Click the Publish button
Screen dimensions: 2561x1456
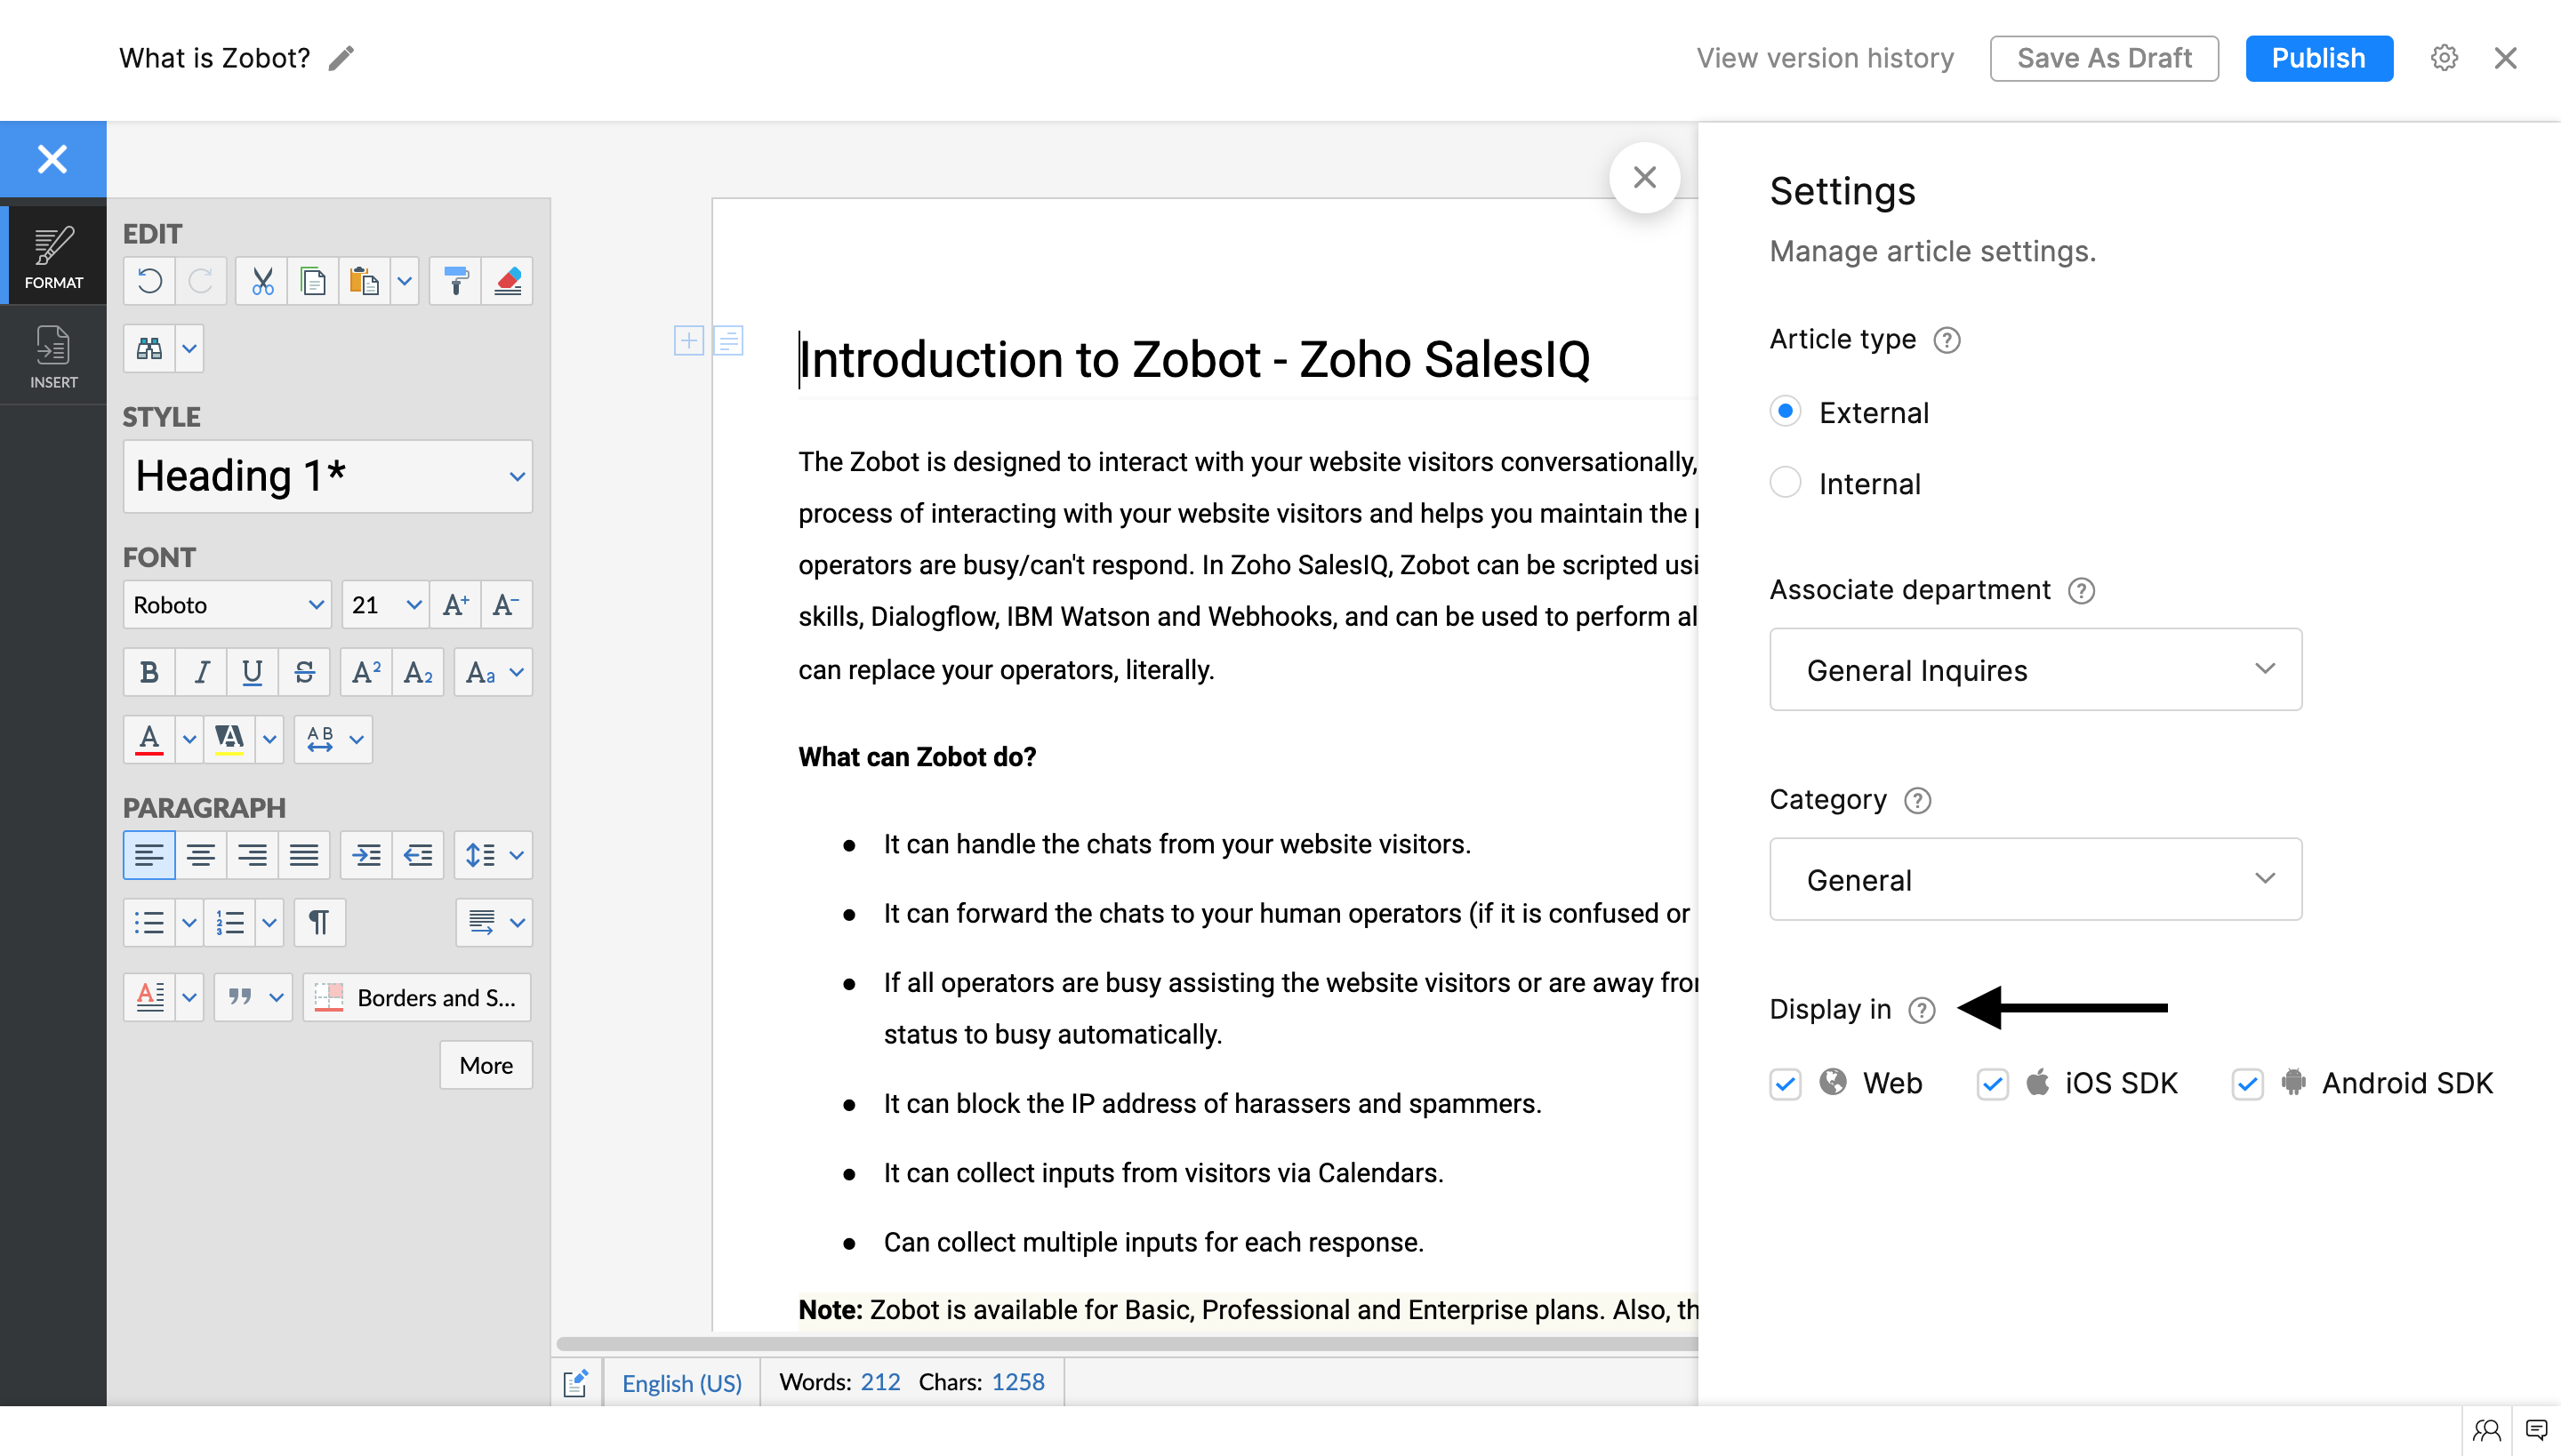(x=2318, y=58)
